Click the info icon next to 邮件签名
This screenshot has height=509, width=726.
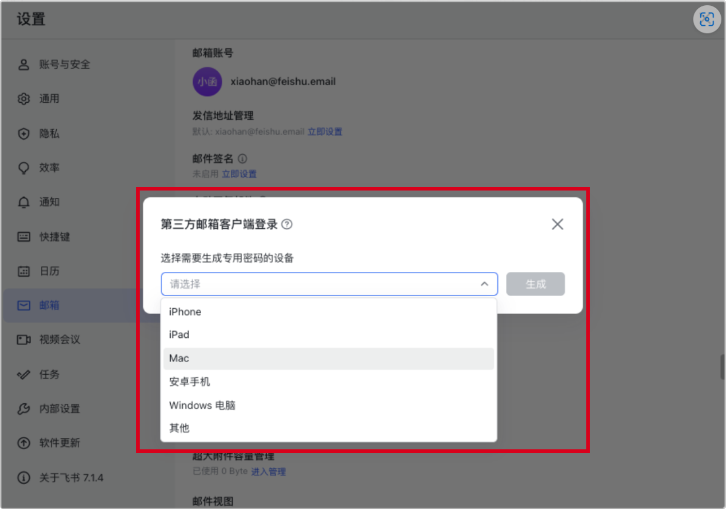tap(242, 159)
